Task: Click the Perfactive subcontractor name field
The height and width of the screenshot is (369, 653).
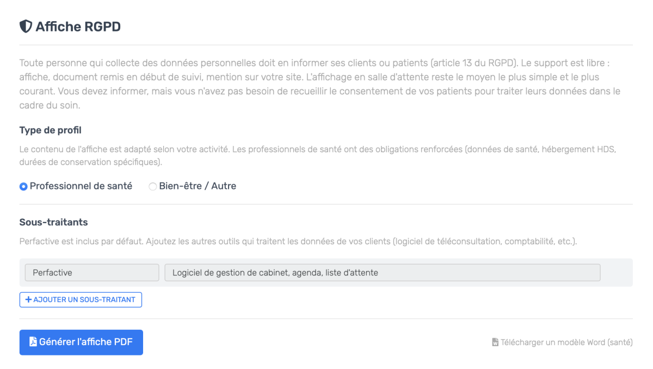Action: (91, 273)
